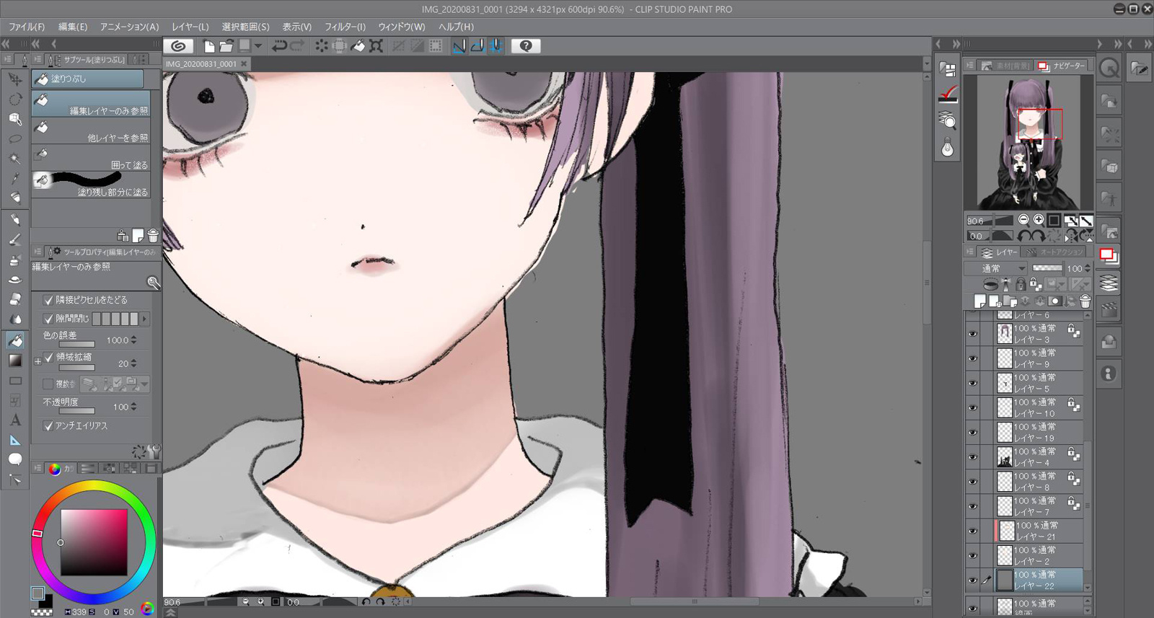Expand the 領域拡縮 plus options
Viewport: 1154px width, 618px height.
(x=38, y=361)
